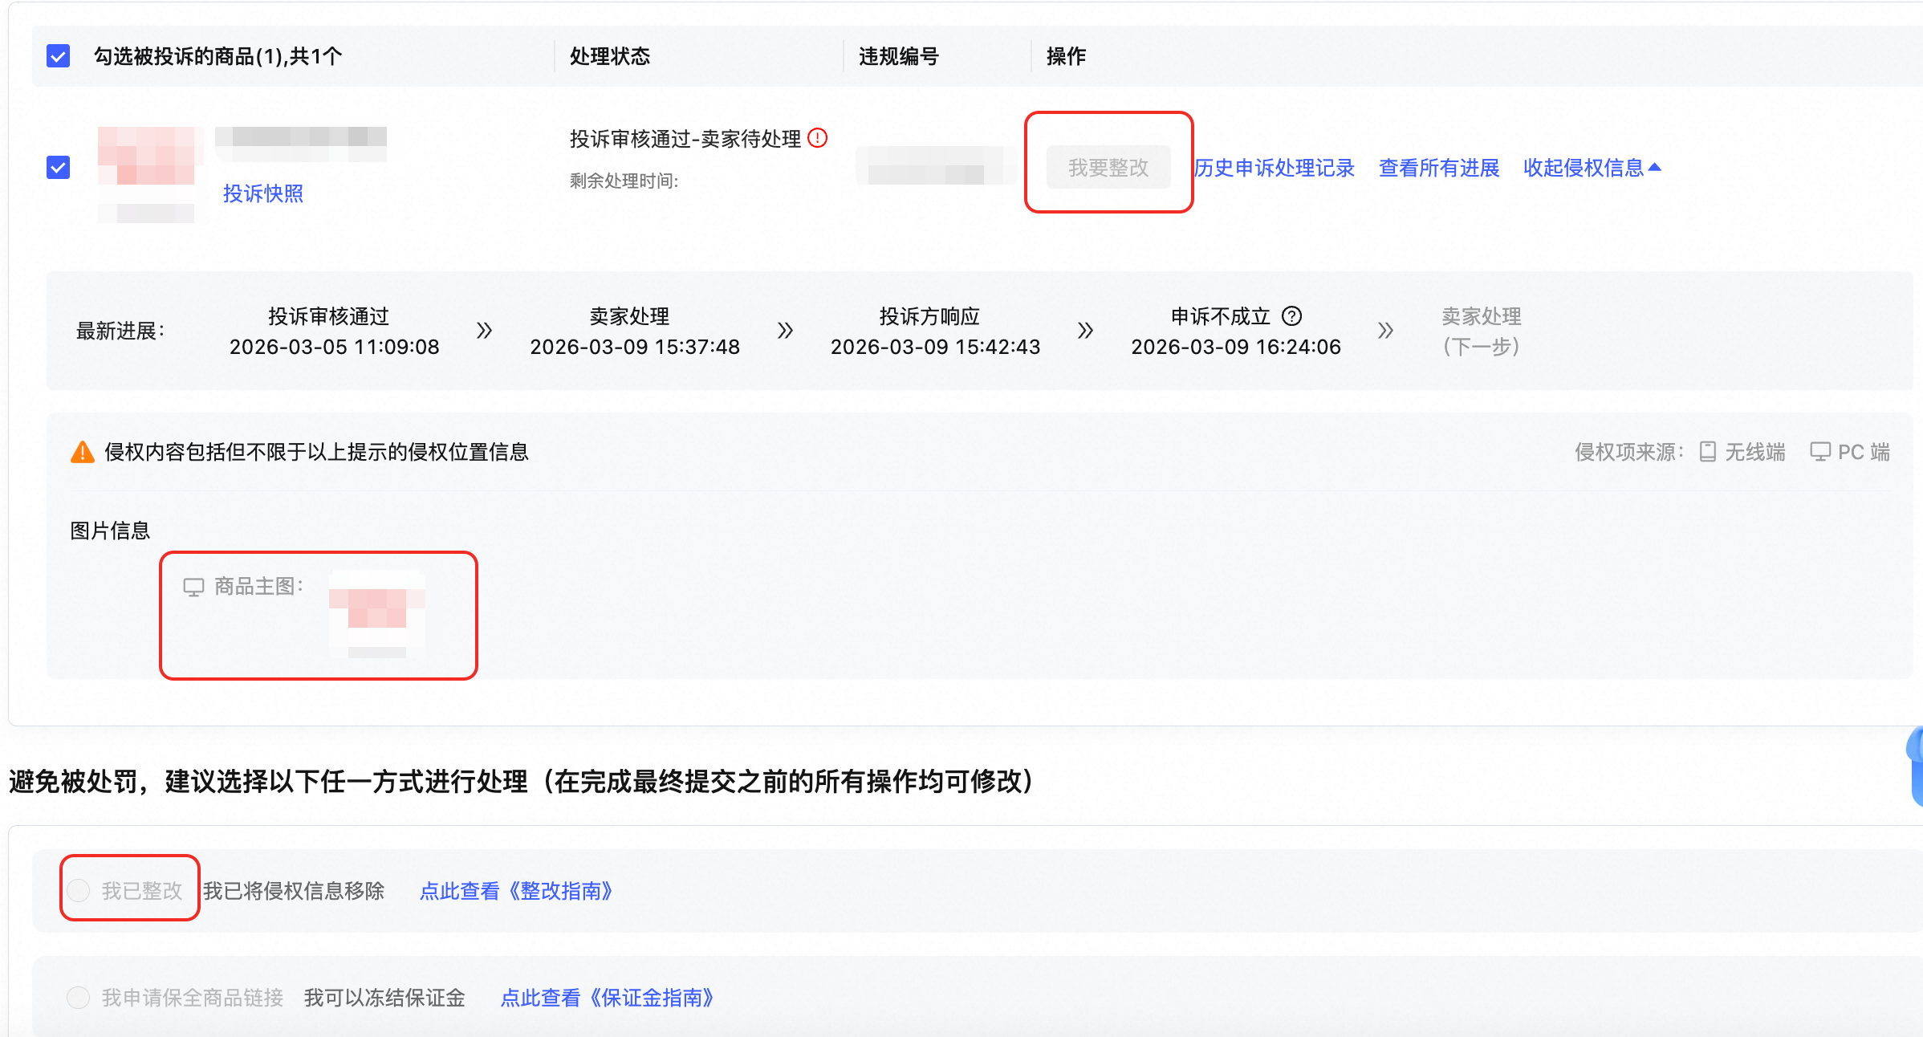Click help icon beside 申诉不成立
Viewport: 1923px width, 1037px height.
click(1292, 316)
